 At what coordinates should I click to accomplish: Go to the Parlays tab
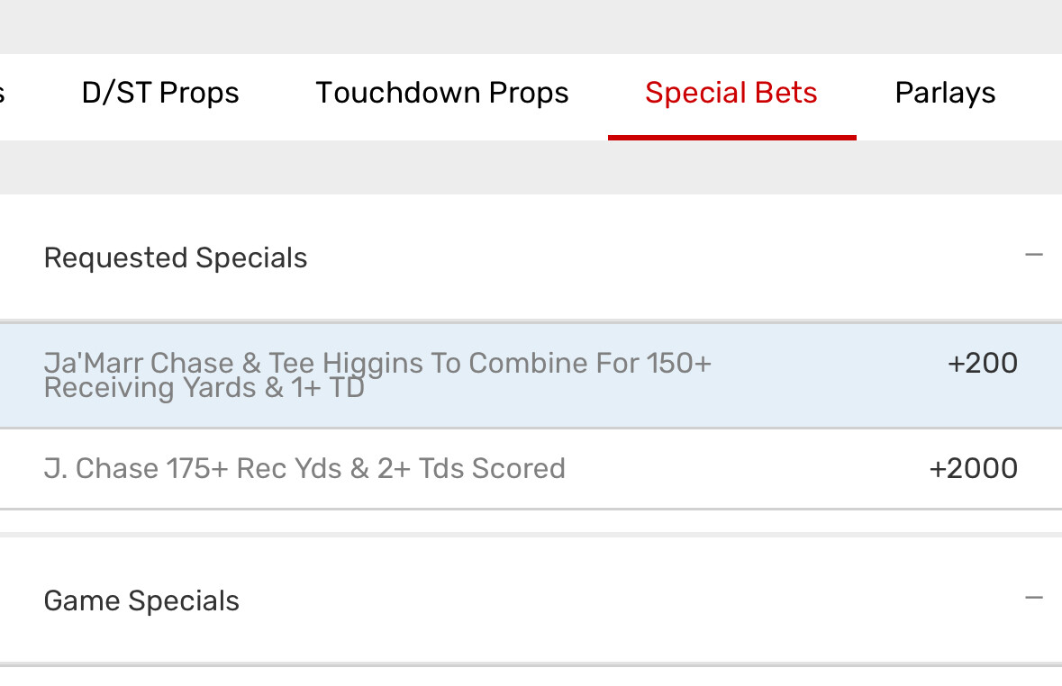point(945,93)
